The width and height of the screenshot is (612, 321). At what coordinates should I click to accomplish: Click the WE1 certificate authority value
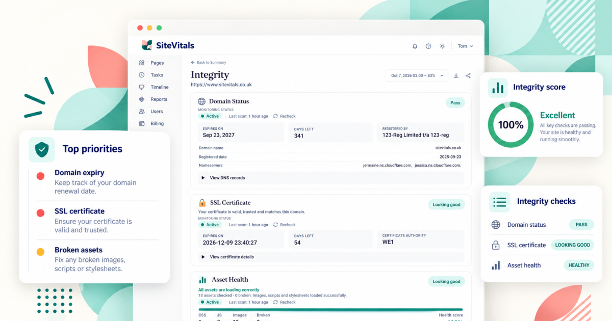tap(388, 243)
